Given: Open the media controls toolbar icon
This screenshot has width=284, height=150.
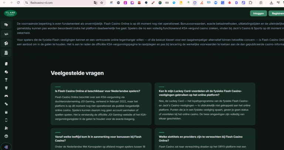Looking at the screenshot, I should pos(278,3).
